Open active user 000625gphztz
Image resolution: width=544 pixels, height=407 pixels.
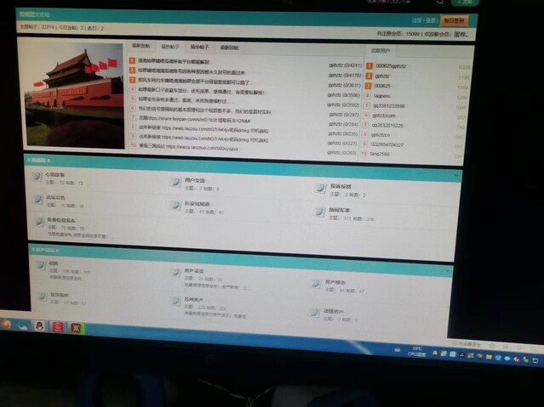(x=391, y=65)
